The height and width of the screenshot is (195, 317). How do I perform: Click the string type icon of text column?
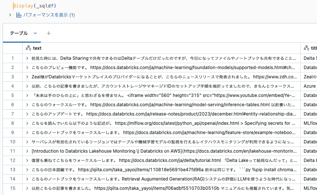tap(28, 48)
